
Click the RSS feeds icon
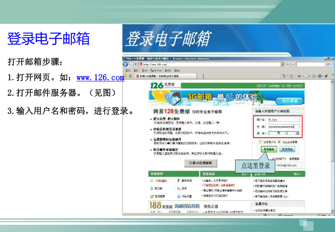tap(291, 76)
